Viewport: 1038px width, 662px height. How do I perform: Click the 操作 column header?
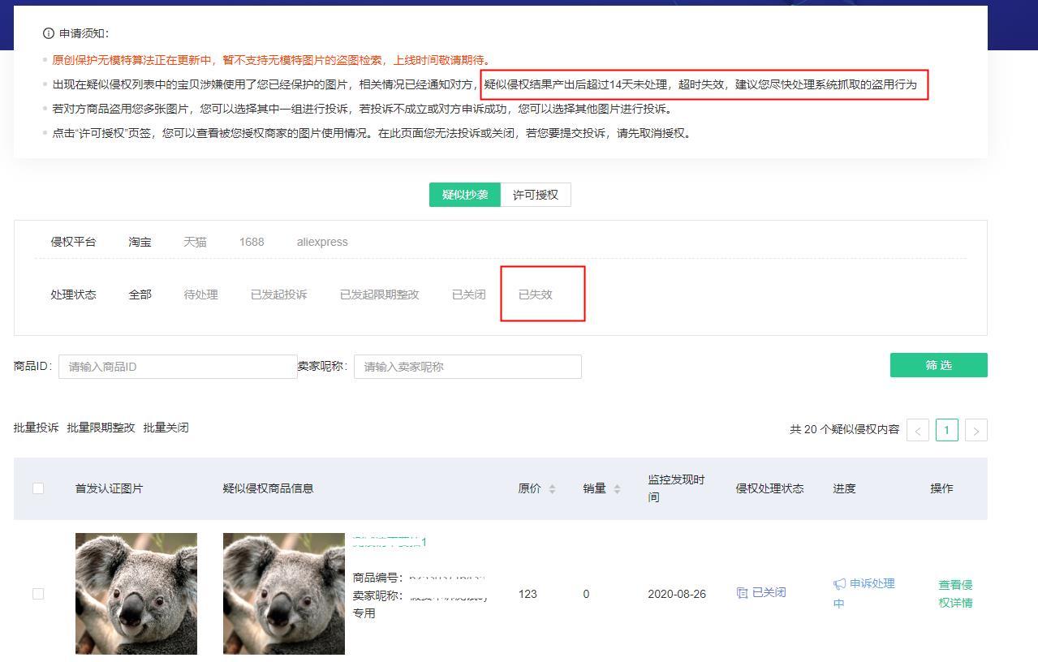pyautogui.click(x=941, y=488)
